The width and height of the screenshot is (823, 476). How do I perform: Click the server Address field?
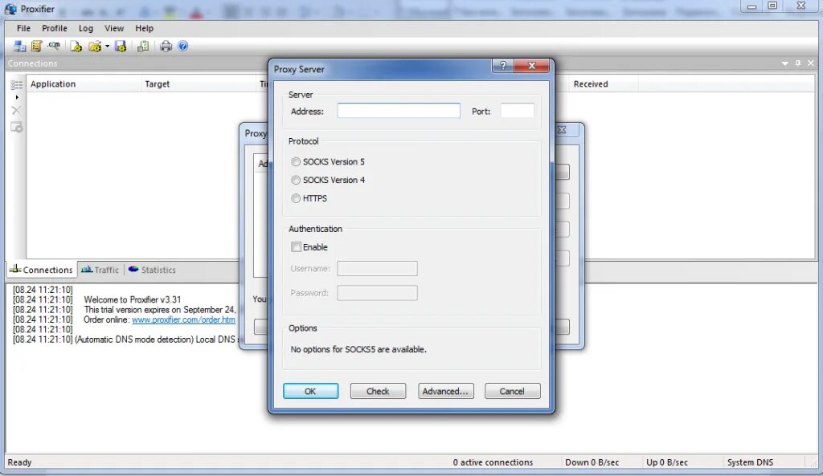(399, 111)
